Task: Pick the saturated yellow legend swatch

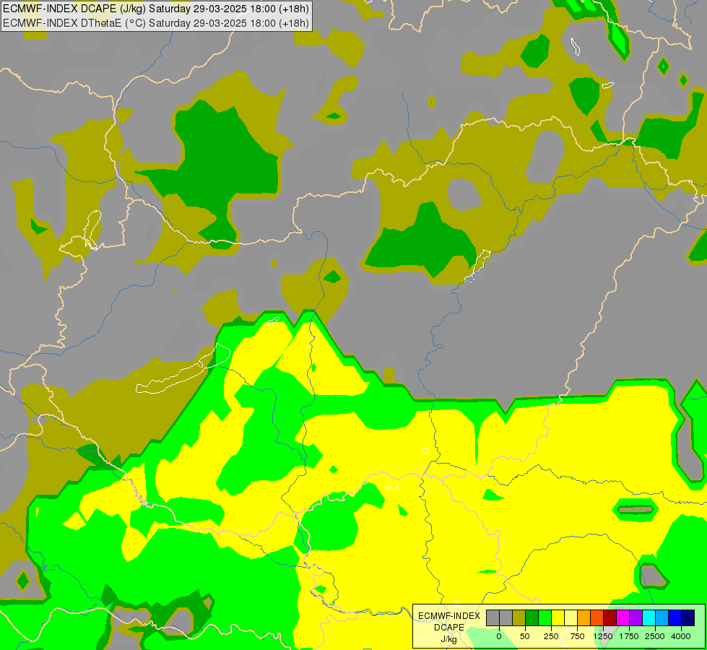Action: pyautogui.click(x=558, y=618)
